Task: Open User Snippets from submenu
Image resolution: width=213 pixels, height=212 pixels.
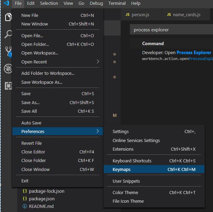Action: click(x=154, y=181)
